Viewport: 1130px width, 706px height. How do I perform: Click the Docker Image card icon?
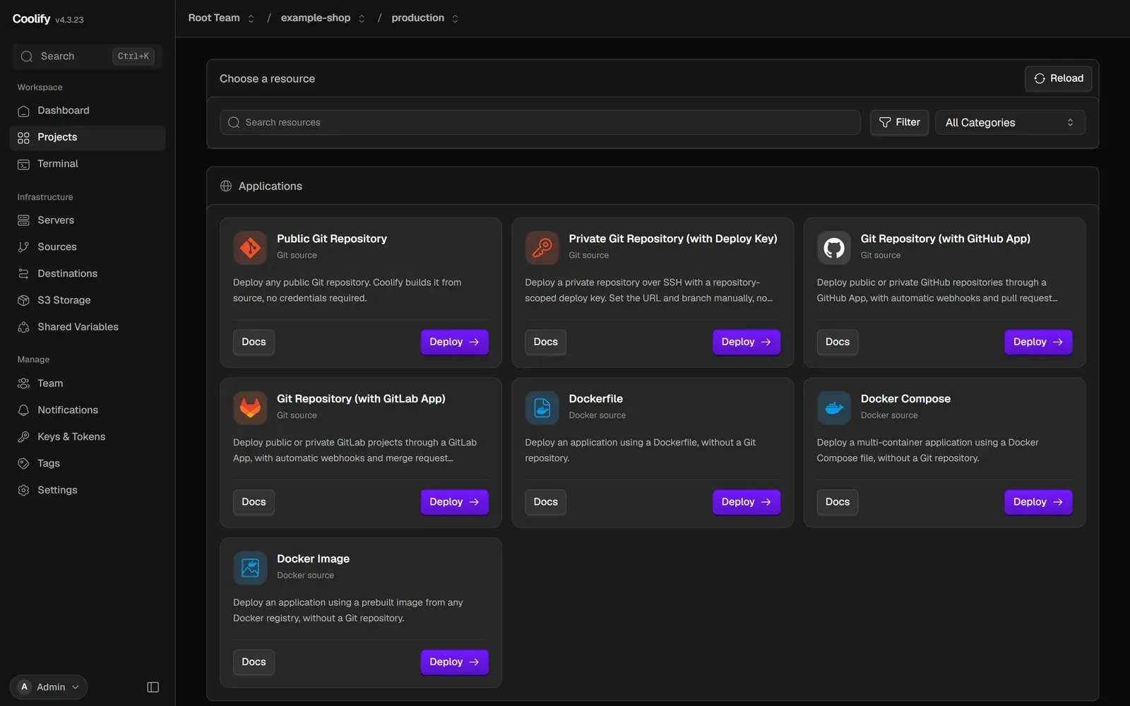[x=250, y=568]
